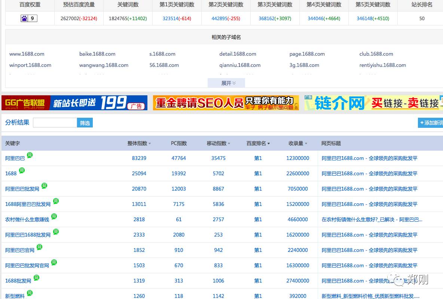This screenshot has width=443, height=299.
Task: Click the 关键字 column header
Action: pos(12,143)
